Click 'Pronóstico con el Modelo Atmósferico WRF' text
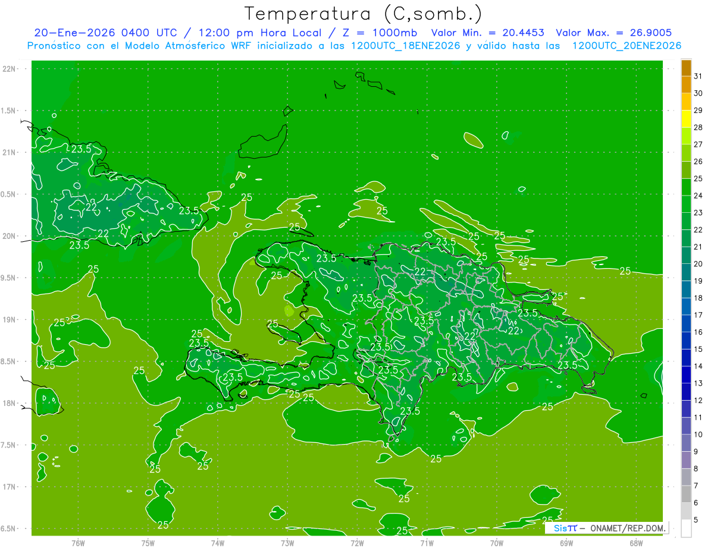 click(x=140, y=46)
